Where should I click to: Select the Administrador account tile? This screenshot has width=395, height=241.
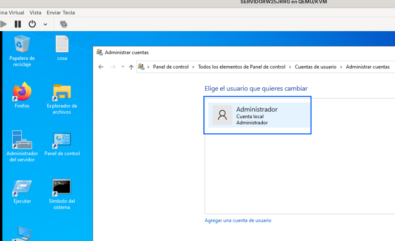click(x=259, y=115)
